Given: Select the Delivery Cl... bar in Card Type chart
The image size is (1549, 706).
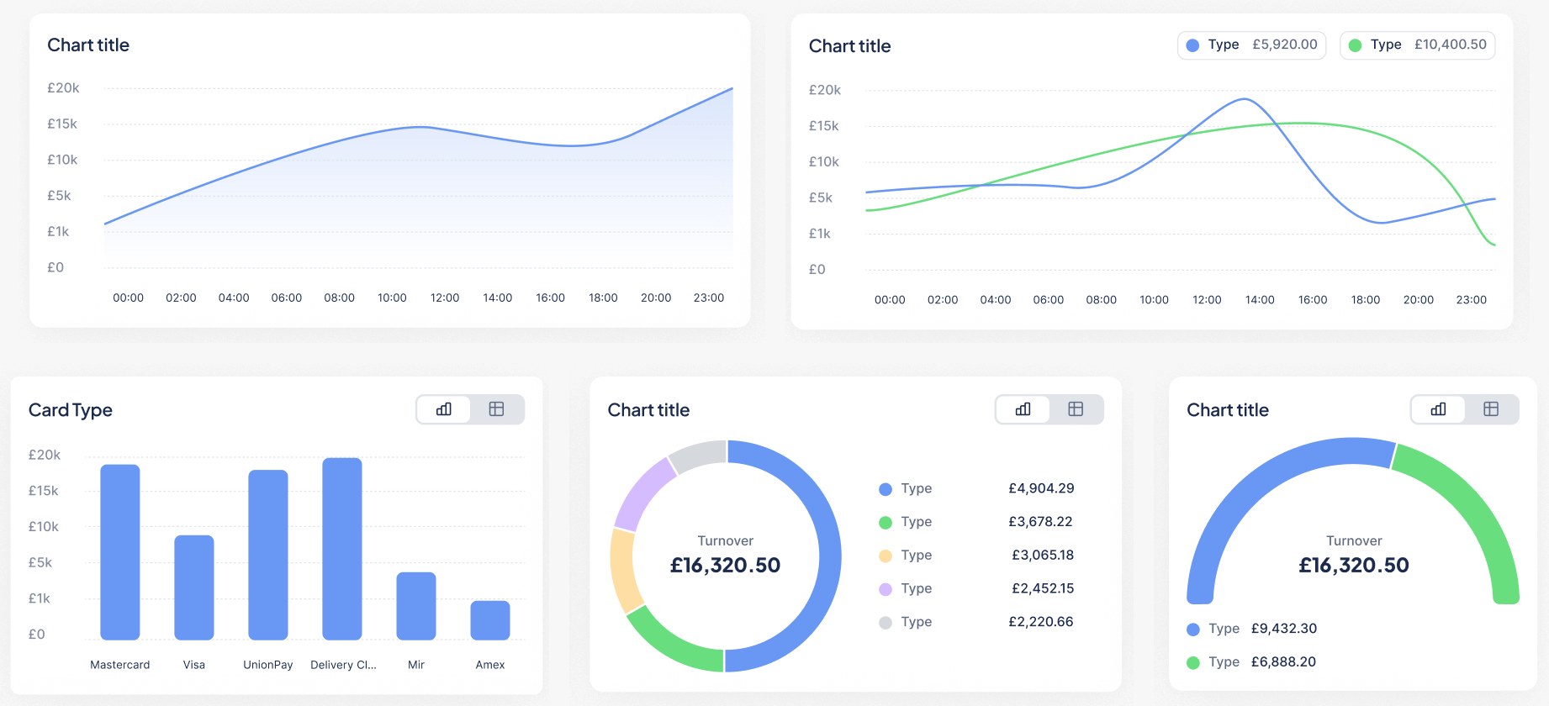Looking at the screenshot, I should pos(342,549).
